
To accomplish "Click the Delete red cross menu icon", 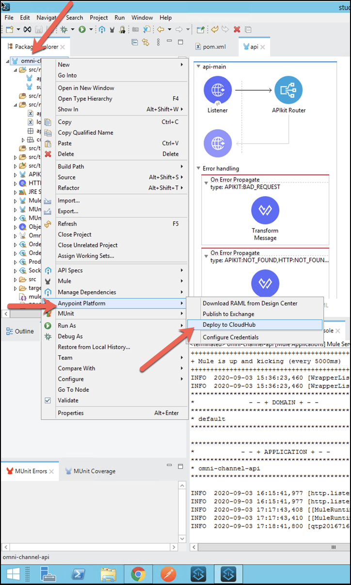I will coord(48,154).
